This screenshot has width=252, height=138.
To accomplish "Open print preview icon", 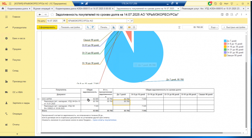I will tap(113, 27).
